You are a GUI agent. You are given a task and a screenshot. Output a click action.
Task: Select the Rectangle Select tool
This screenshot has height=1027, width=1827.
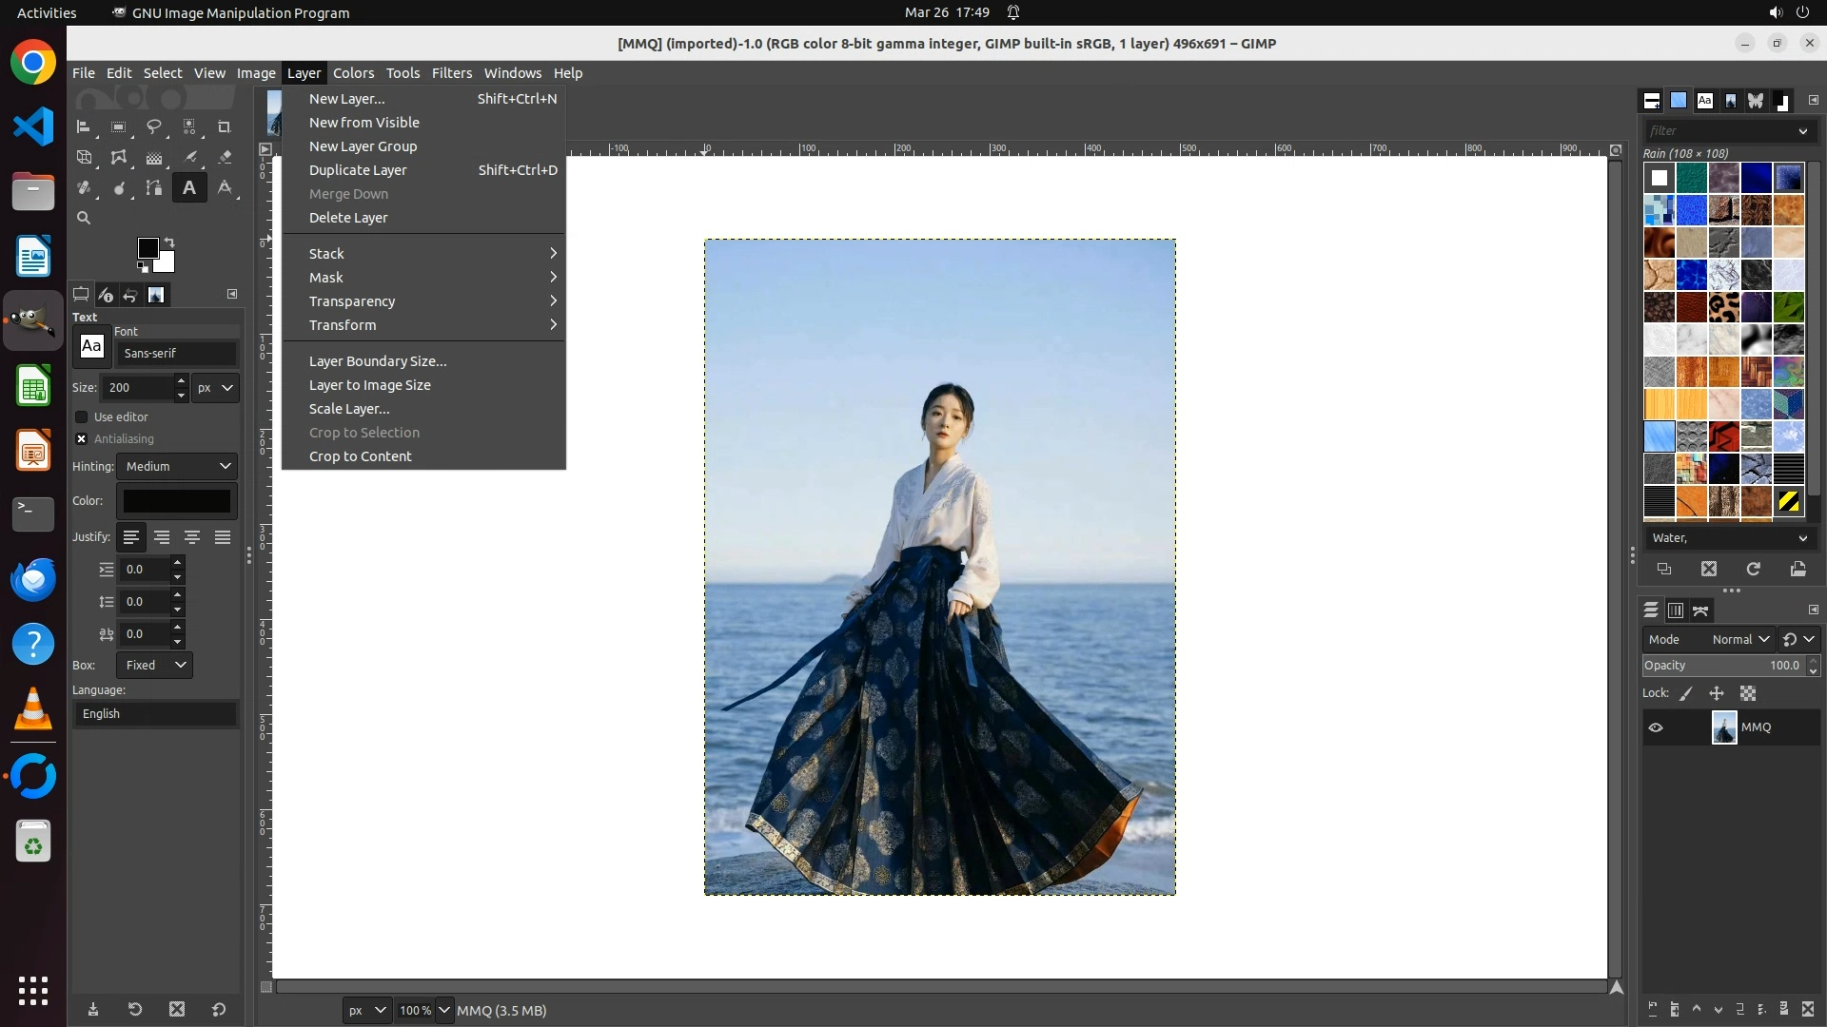(119, 126)
